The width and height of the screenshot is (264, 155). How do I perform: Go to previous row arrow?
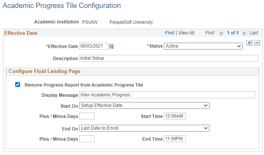pyautogui.click(x=221, y=33)
